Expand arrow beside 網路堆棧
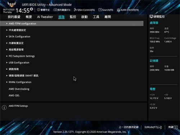The image size is (180, 135). click(7, 69)
